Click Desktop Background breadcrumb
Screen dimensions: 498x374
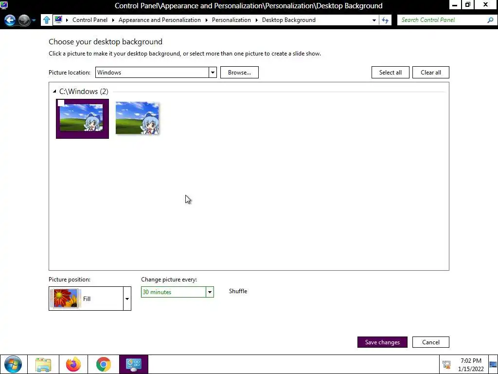pos(289,20)
